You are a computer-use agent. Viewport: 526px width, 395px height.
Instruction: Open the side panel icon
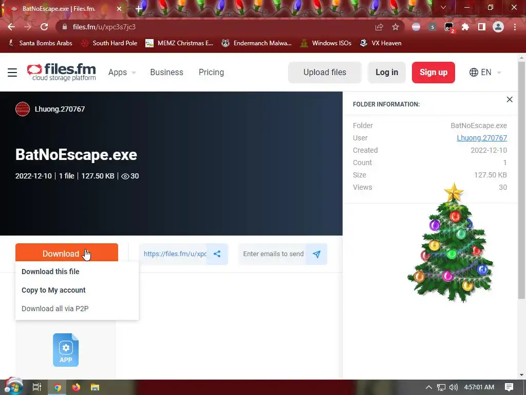pos(482,27)
